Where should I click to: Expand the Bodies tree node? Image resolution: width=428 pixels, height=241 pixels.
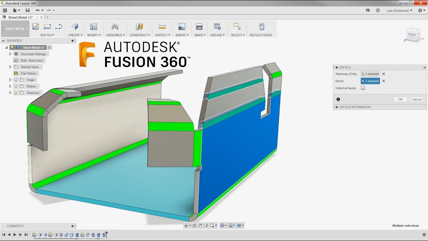(x=10, y=86)
